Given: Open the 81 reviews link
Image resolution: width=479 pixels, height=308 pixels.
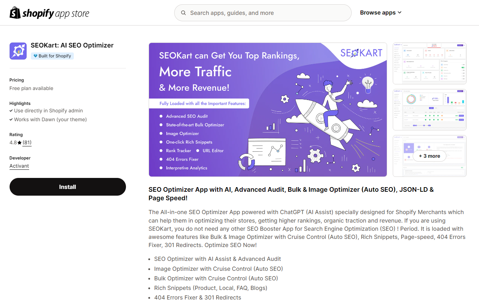Looking at the screenshot, I should (x=27, y=142).
